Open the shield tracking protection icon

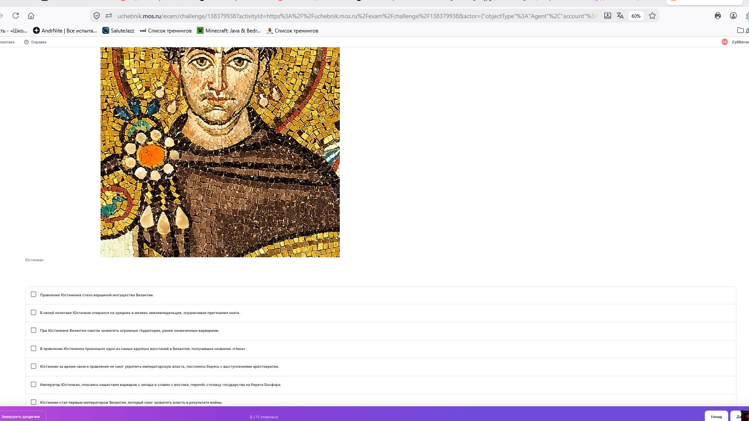(97, 16)
